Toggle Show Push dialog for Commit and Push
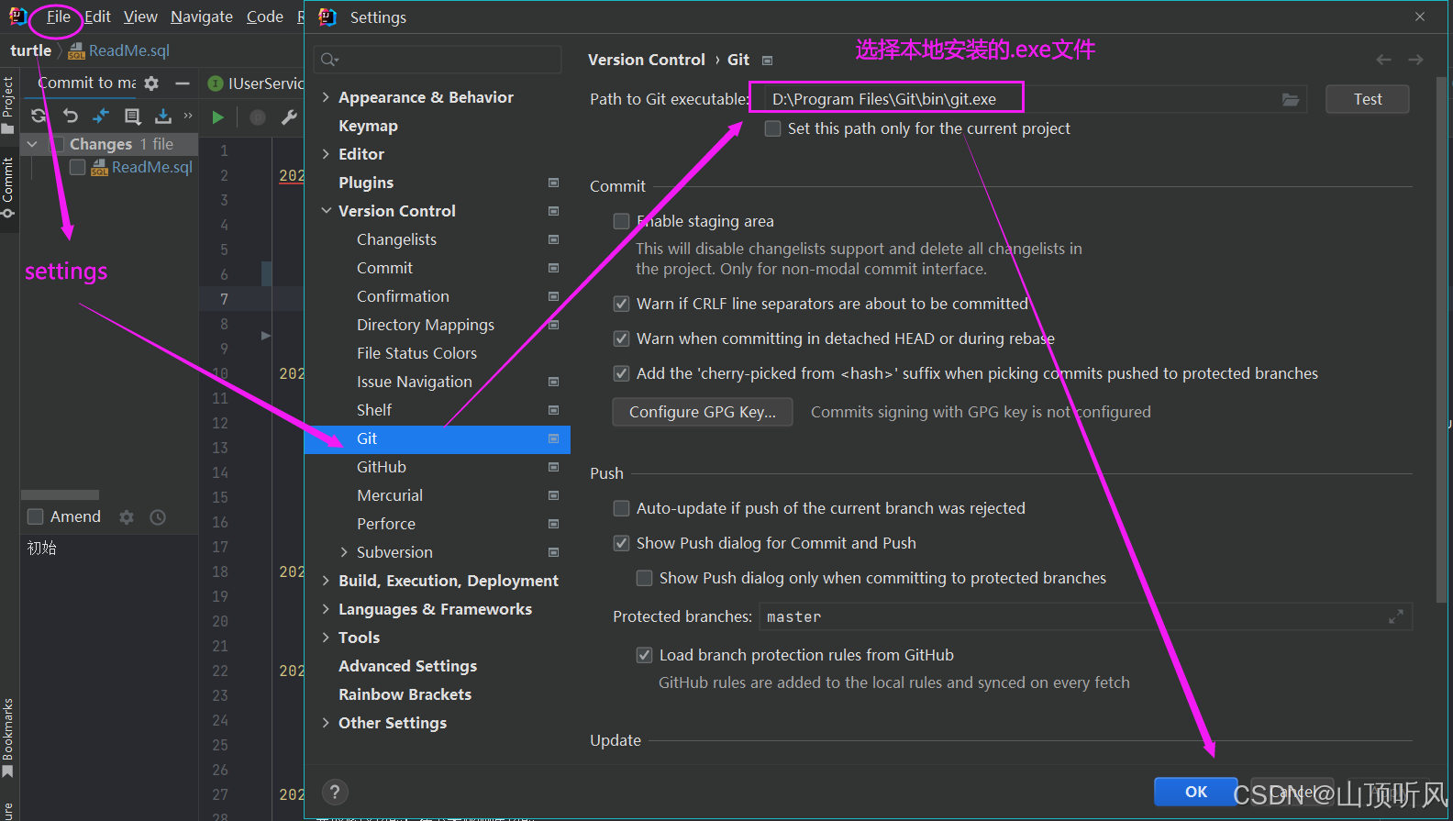 pyautogui.click(x=621, y=543)
